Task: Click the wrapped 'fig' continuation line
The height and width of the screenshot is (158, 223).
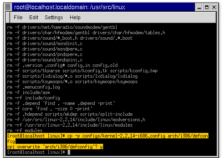Action: (x=11, y=141)
